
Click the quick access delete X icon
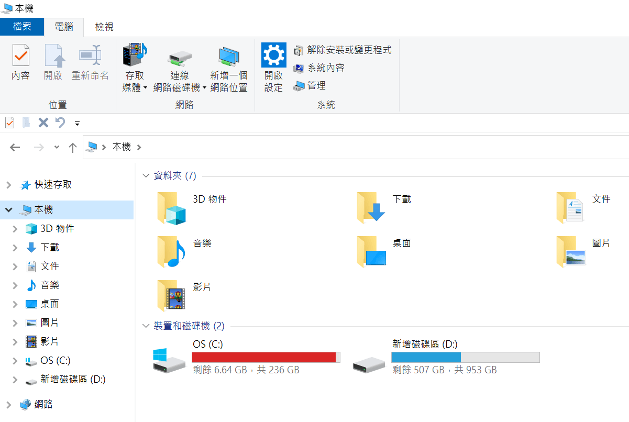pos(43,123)
